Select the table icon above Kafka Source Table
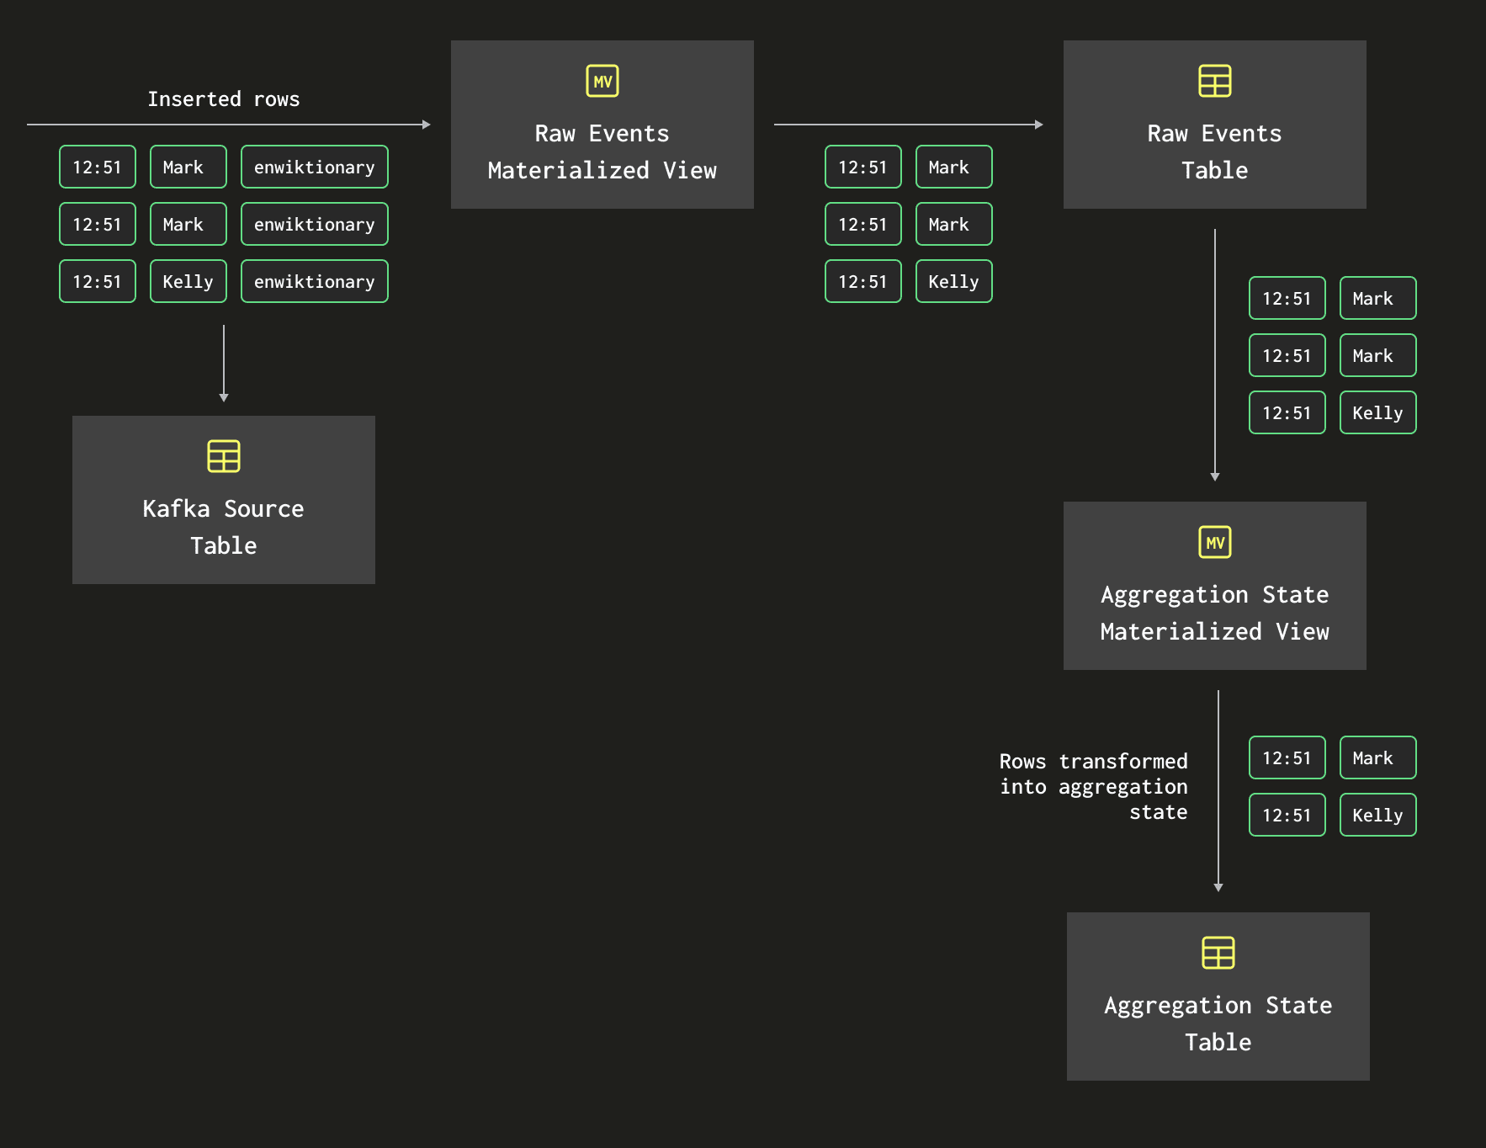Screen dimensions: 1486x1148 click(x=223, y=456)
